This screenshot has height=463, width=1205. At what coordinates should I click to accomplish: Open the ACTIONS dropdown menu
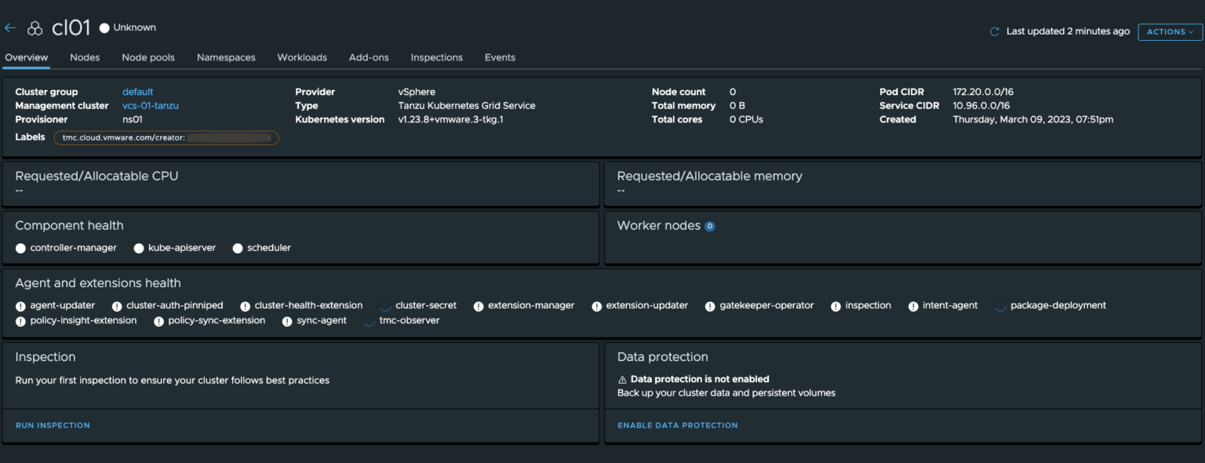click(1169, 32)
